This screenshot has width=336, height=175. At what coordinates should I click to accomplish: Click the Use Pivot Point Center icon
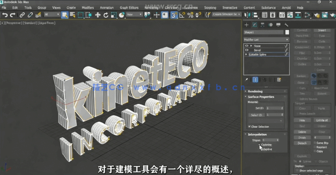147,15
